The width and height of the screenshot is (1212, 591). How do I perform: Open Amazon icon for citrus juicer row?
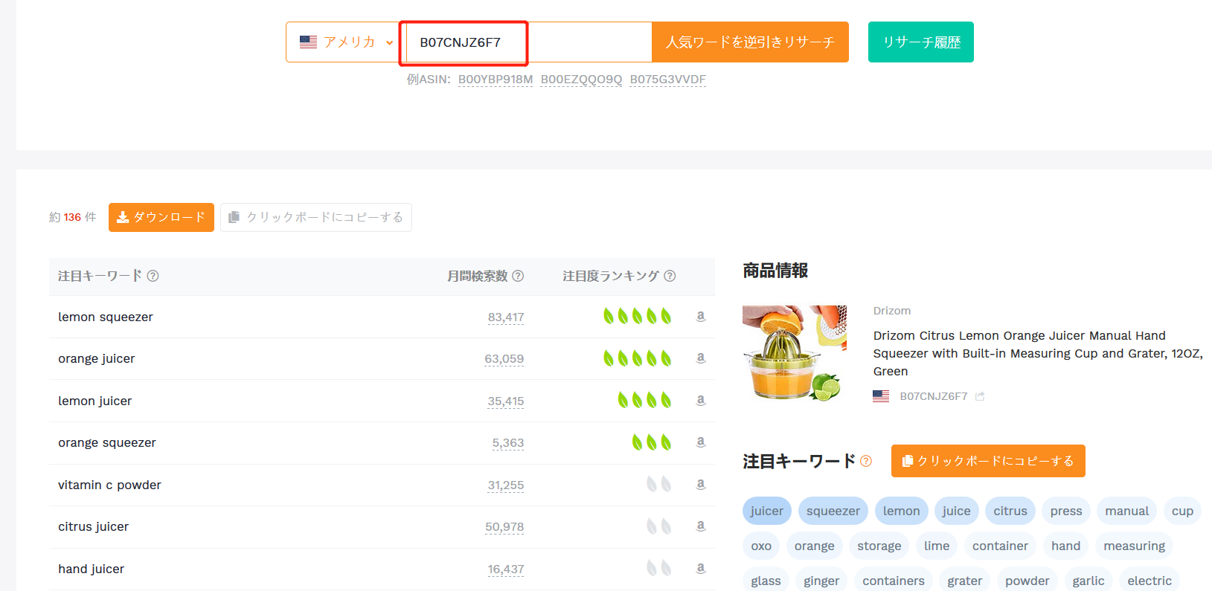[700, 526]
